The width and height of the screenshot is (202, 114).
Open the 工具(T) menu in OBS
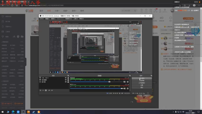coord(75,19)
